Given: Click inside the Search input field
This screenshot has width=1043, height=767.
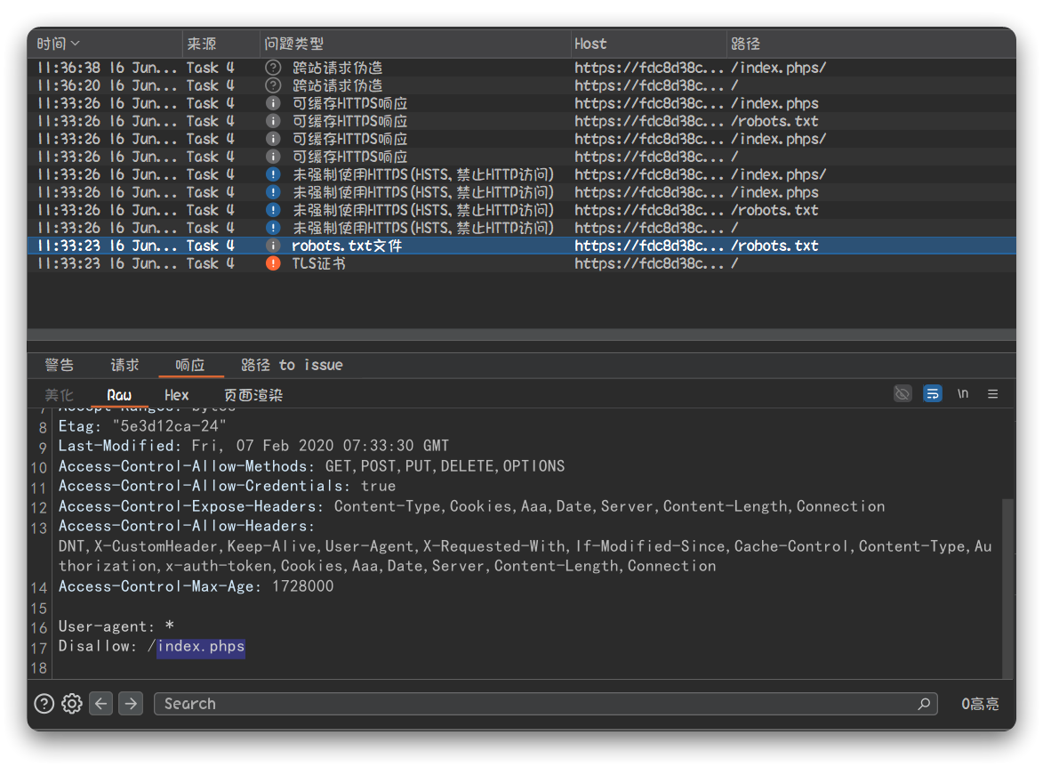Looking at the screenshot, I should pyautogui.click(x=534, y=704).
